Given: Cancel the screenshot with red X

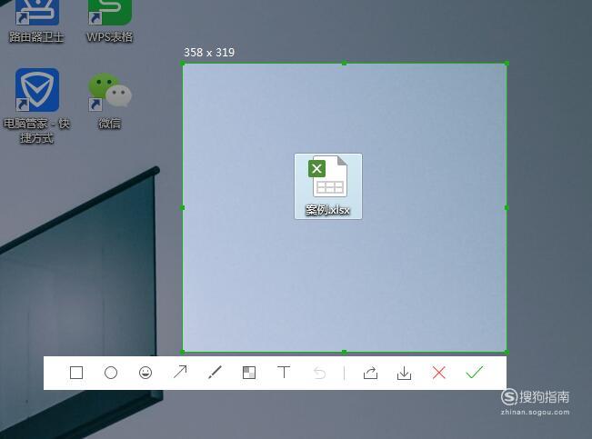Looking at the screenshot, I should 438,373.
